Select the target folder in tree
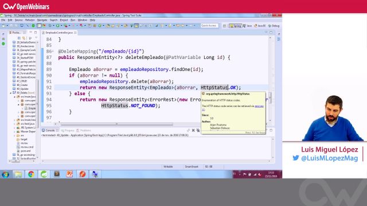 [x=22, y=139]
